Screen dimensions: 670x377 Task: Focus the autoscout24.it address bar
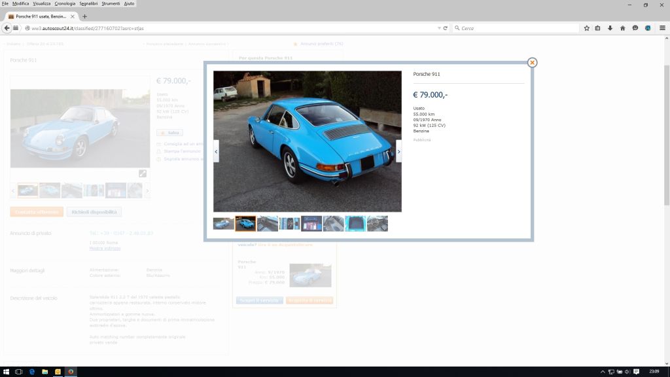coord(231,28)
